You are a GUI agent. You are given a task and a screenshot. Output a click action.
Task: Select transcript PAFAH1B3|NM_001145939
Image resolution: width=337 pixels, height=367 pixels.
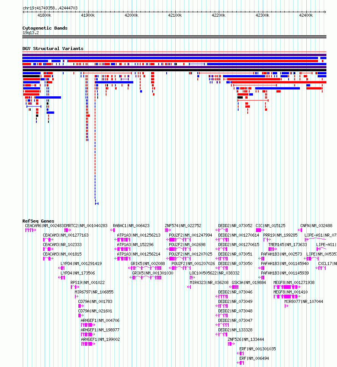(x=285, y=273)
